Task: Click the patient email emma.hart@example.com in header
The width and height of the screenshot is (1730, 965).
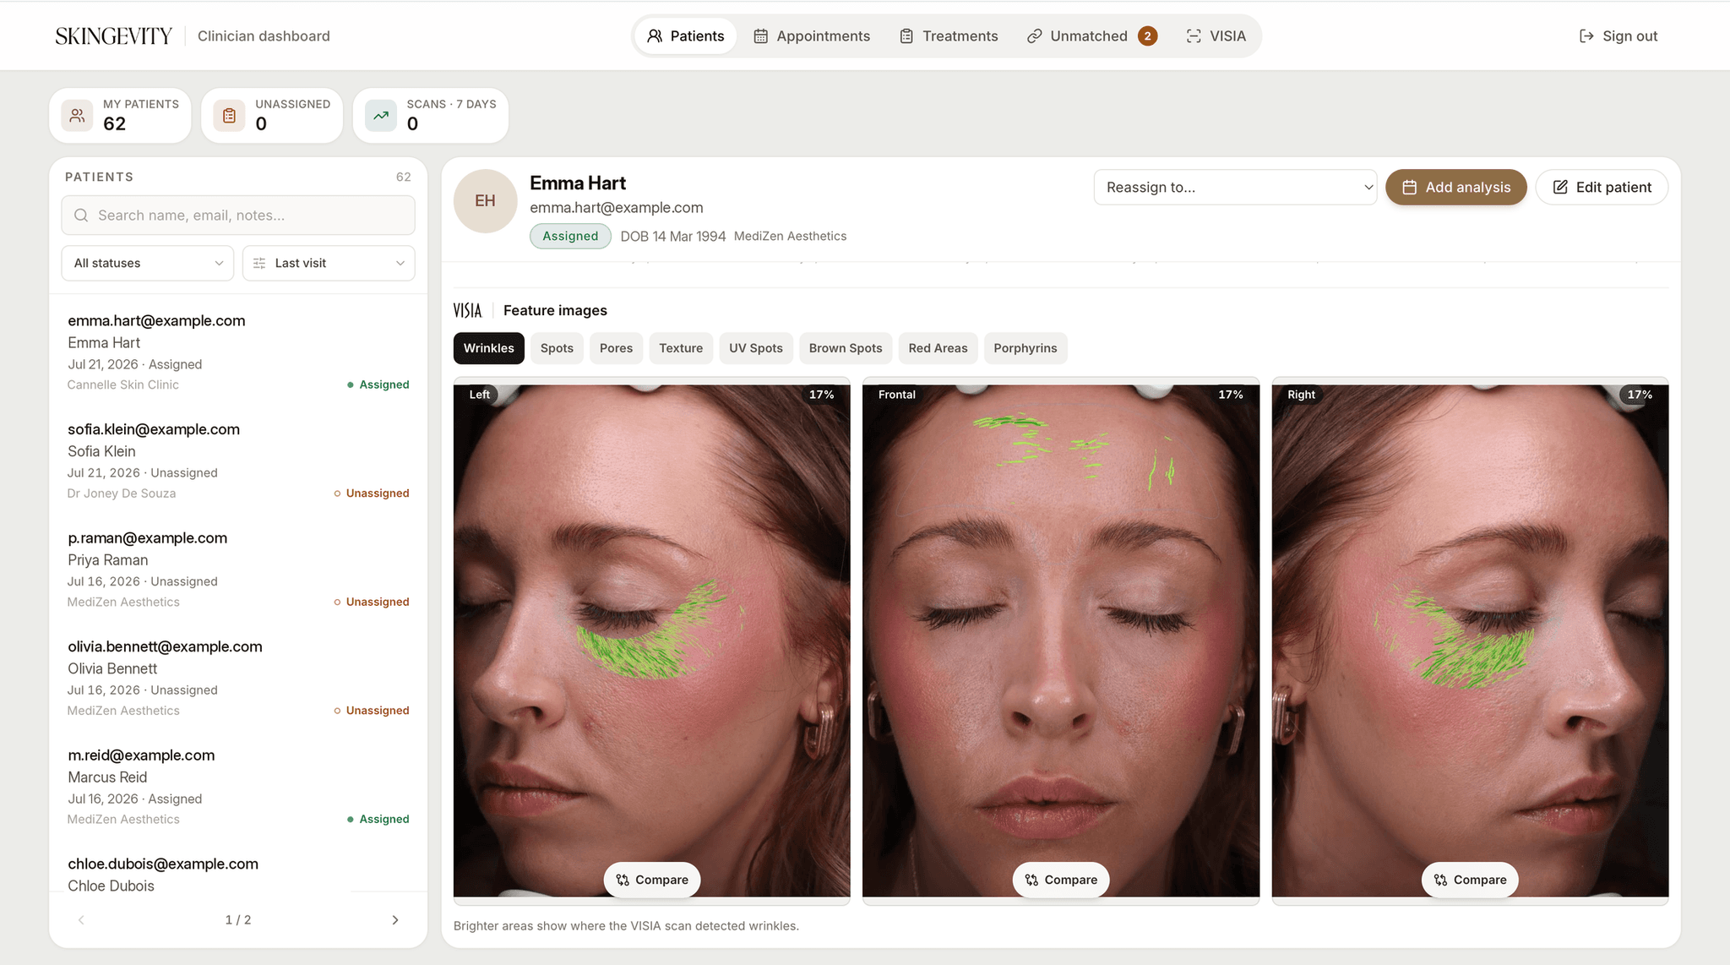Action: coord(617,208)
